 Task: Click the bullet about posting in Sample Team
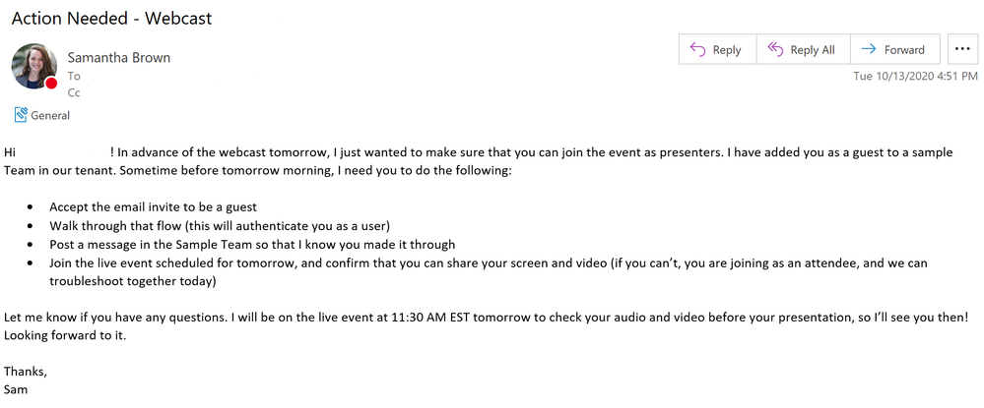pyautogui.click(x=252, y=245)
